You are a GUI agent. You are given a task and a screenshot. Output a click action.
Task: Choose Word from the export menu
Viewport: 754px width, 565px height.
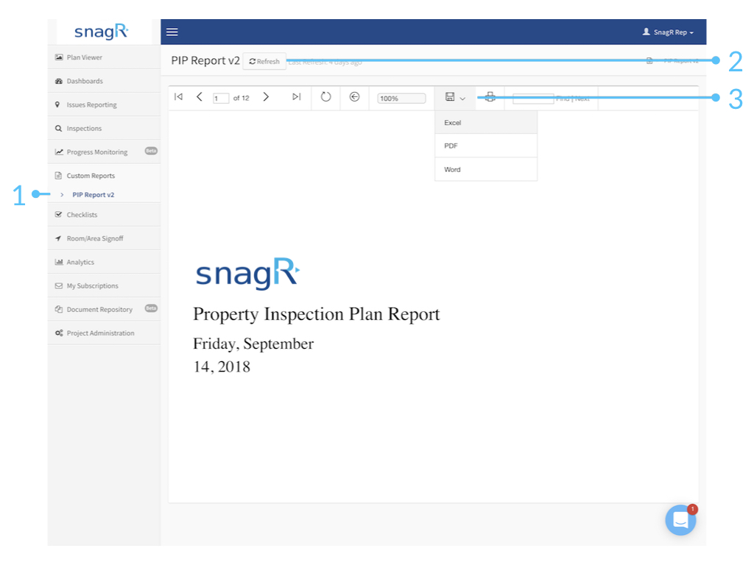click(x=486, y=169)
